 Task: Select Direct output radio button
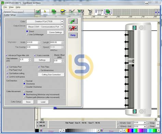tap(27, 31)
